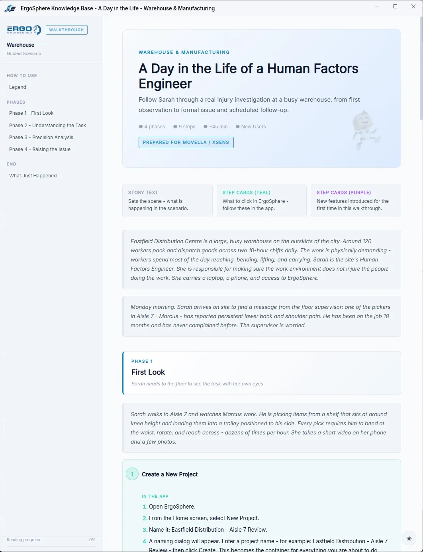Click the Phase 1 First Look header card
423x552 pixels.
(x=262, y=373)
